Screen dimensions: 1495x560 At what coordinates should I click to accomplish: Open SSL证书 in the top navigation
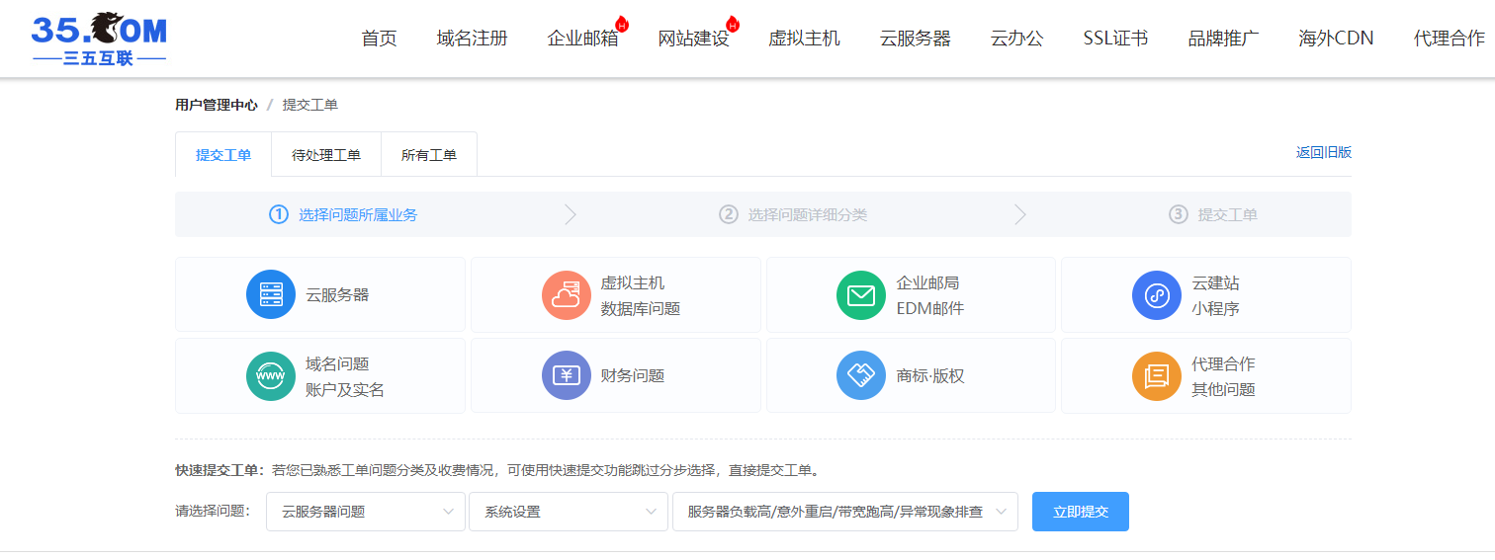[1114, 39]
